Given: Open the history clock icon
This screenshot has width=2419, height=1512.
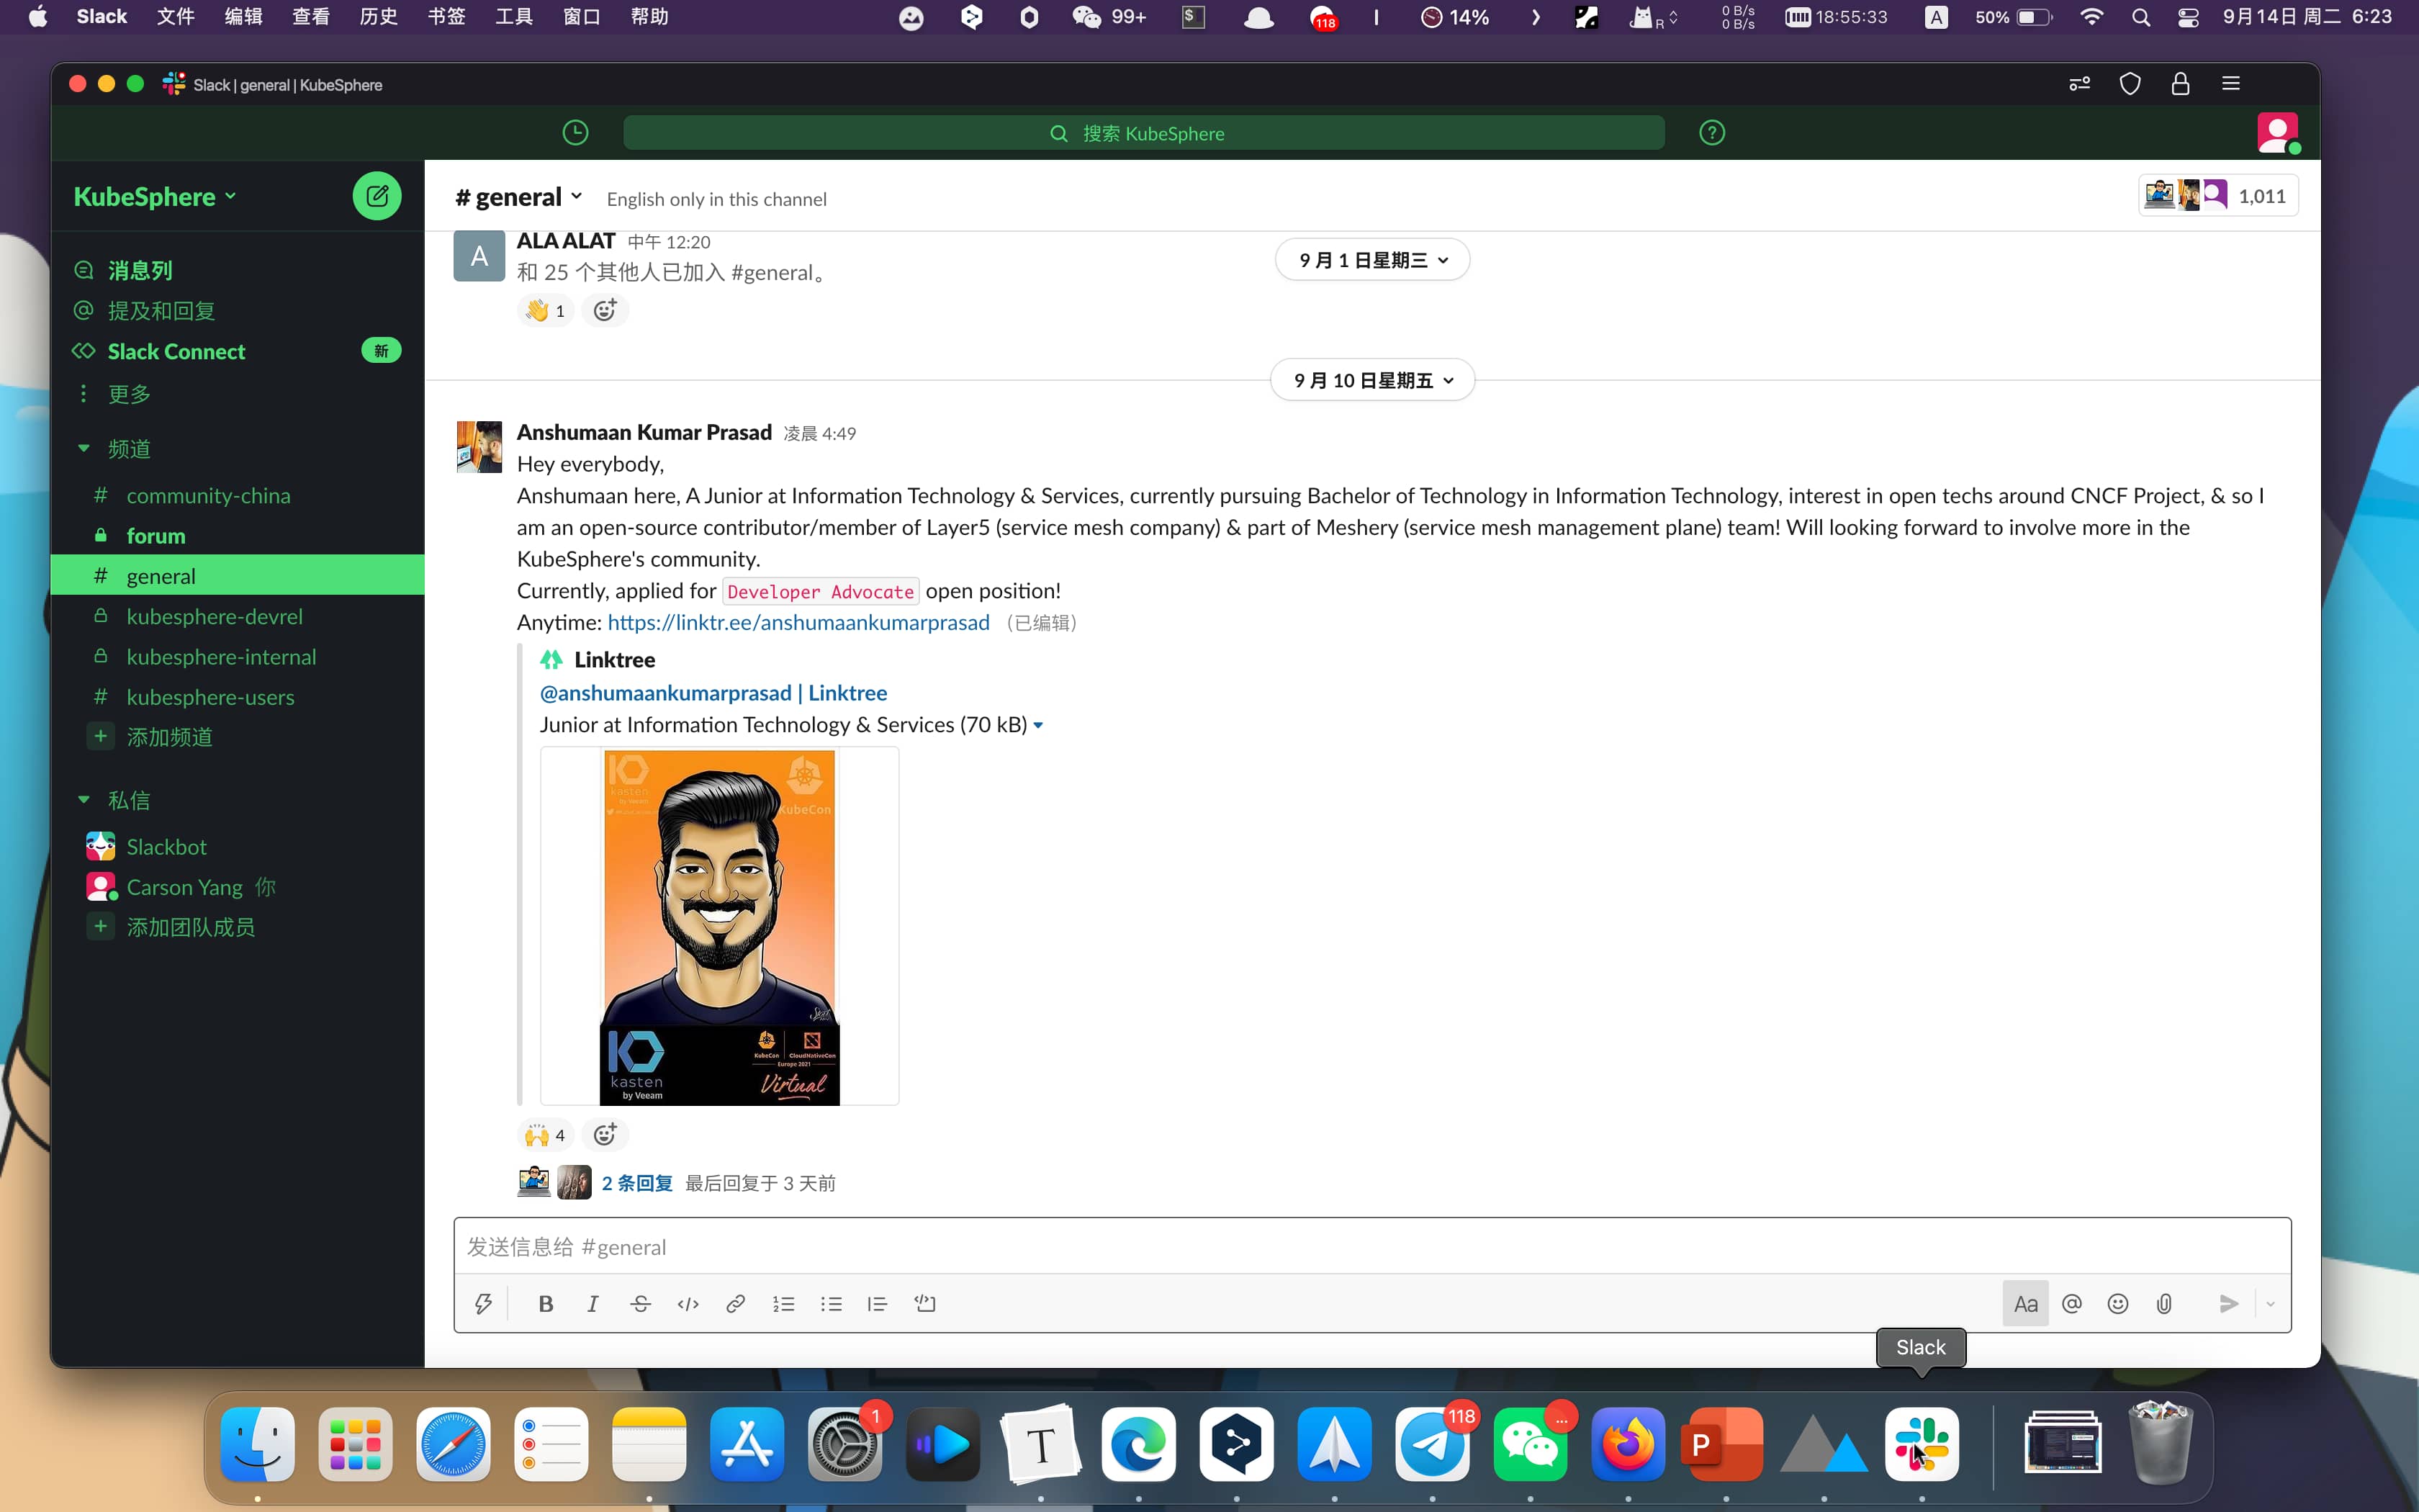Looking at the screenshot, I should click(x=576, y=133).
